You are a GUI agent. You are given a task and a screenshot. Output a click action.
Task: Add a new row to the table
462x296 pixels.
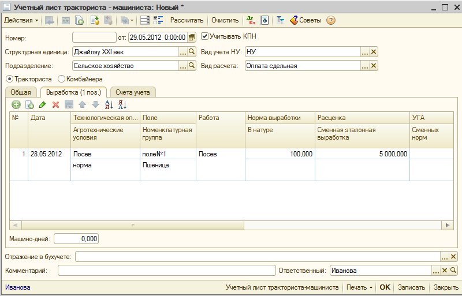click(16, 104)
